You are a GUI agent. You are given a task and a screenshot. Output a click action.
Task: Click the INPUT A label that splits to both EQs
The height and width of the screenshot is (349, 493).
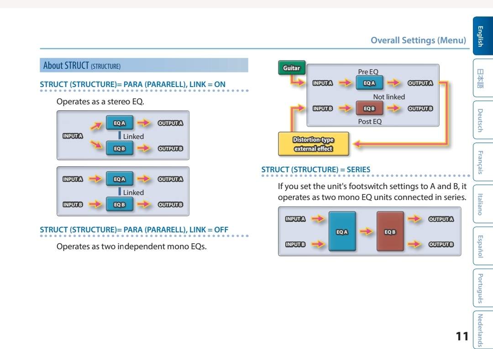[x=73, y=136]
